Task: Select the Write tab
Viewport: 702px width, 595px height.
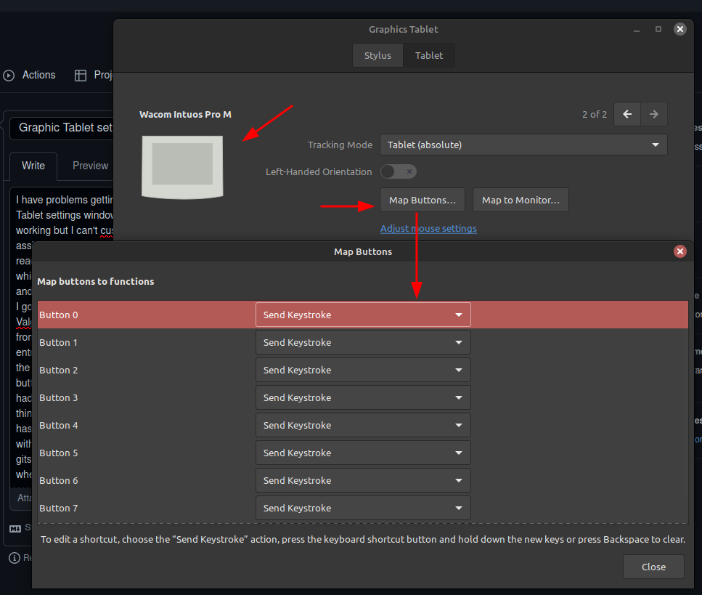Action: click(33, 165)
